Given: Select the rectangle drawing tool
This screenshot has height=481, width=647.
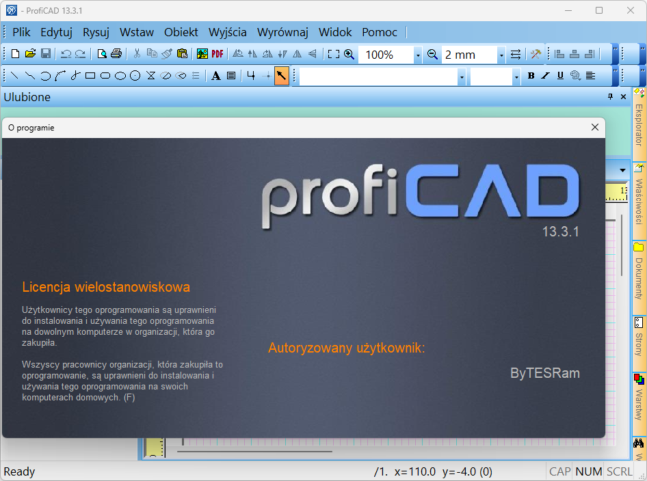Looking at the screenshot, I should tap(90, 75).
